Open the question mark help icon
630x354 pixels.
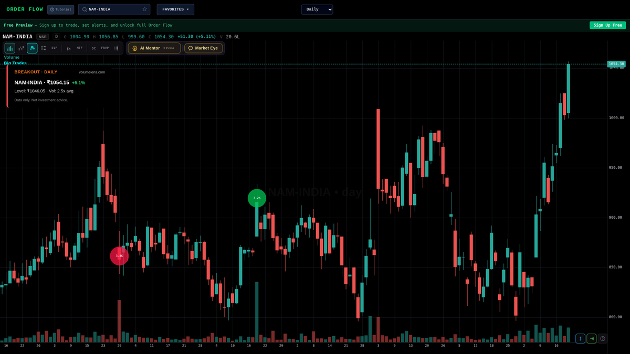coord(603,339)
